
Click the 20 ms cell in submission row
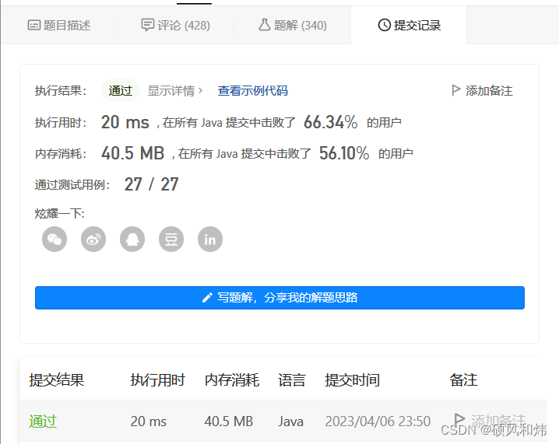[148, 421]
